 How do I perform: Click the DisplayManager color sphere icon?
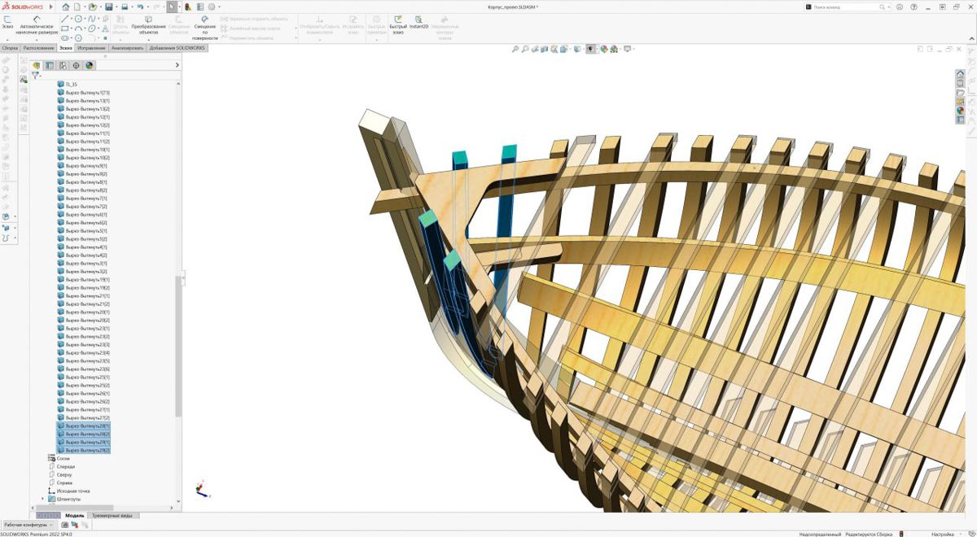[90, 65]
